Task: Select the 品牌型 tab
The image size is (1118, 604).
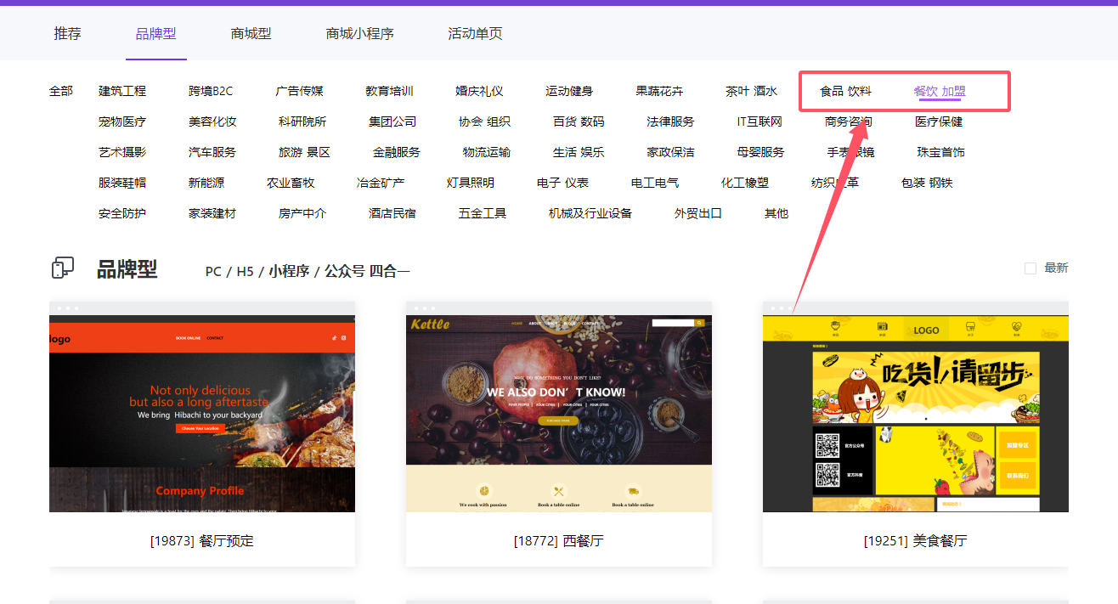Action: click(156, 34)
